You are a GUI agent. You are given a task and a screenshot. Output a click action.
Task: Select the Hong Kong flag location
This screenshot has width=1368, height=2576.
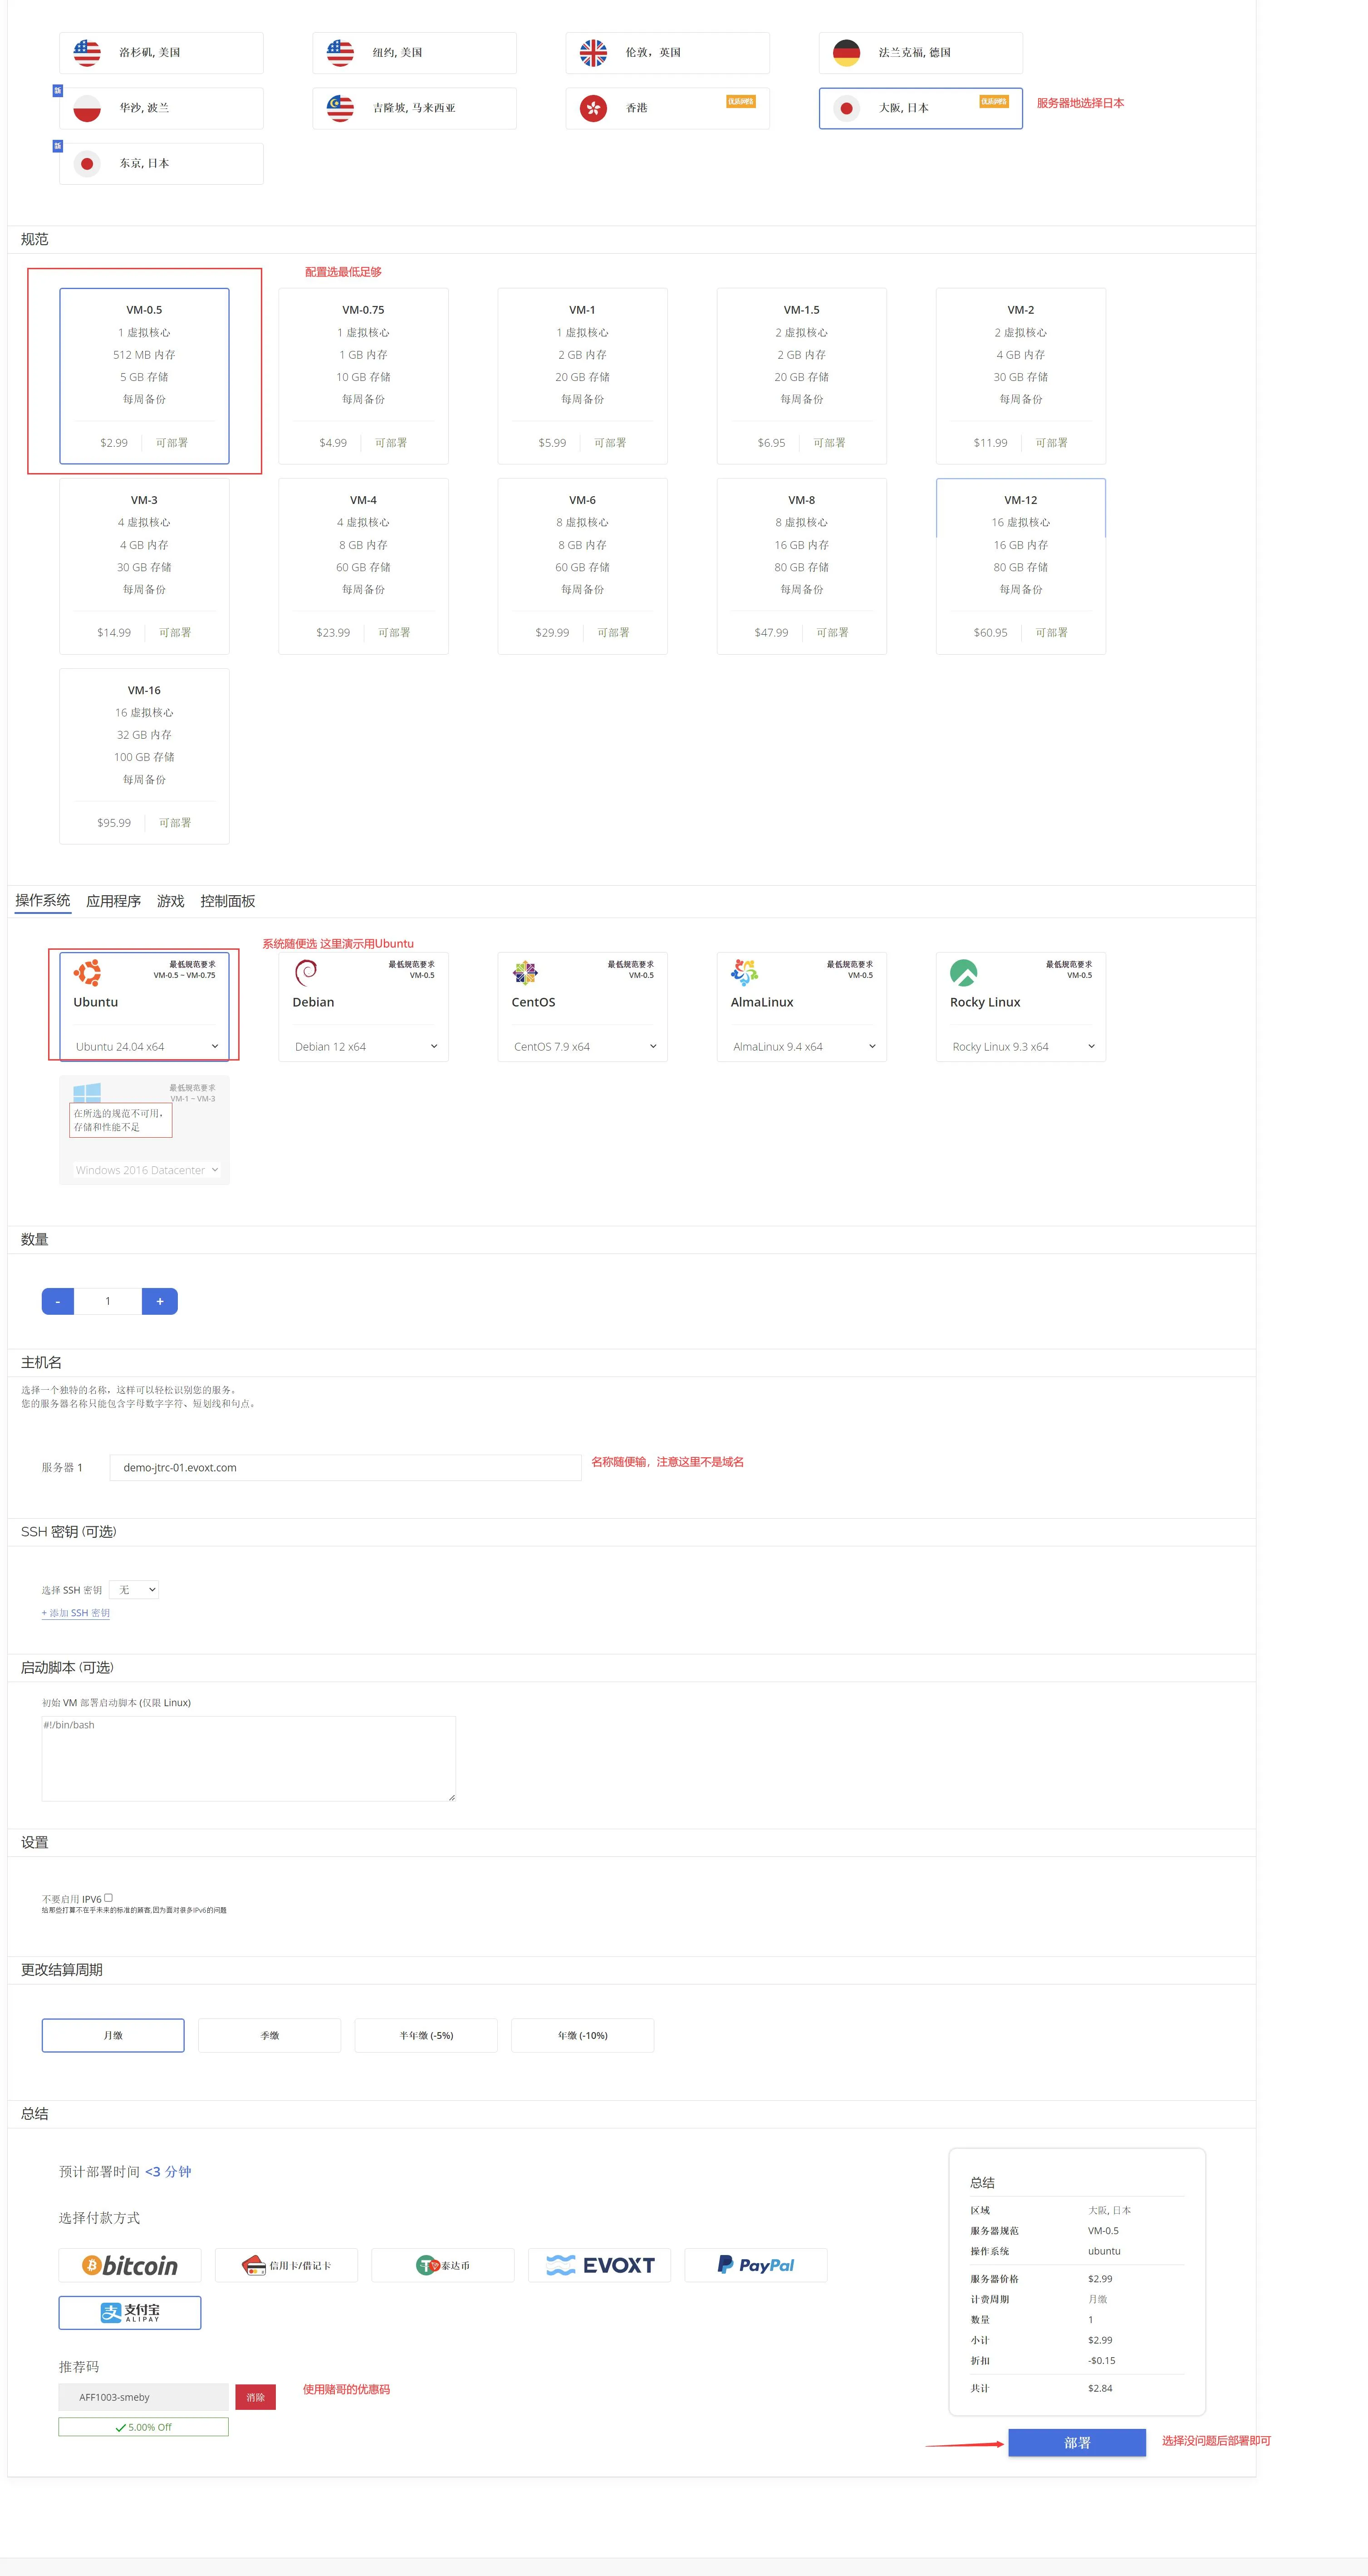pos(593,108)
